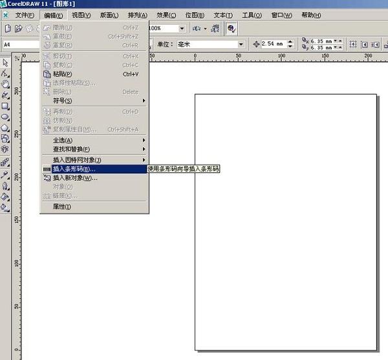Click the A4 paper size field
Image resolution: width=388 pixels, height=360 pixels.
coord(21,45)
